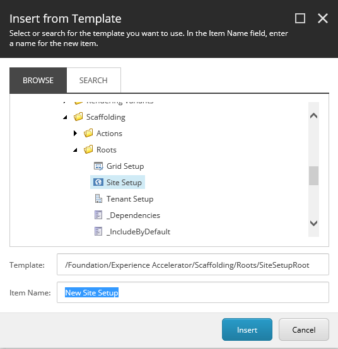
Task: Click the Scaffolding folder icon
Action: [x=78, y=117]
